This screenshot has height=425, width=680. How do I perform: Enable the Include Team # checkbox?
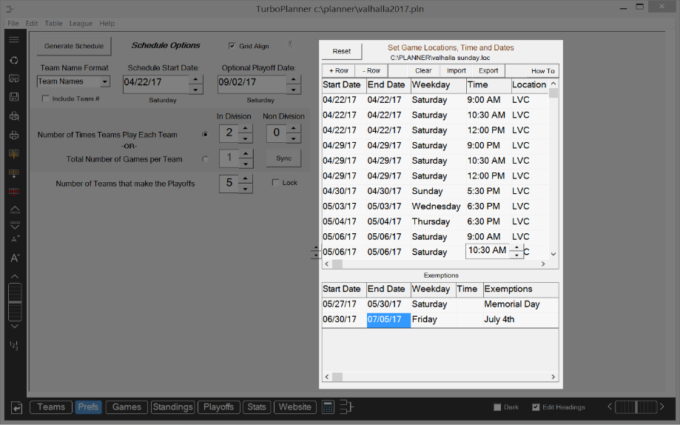tap(46, 98)
